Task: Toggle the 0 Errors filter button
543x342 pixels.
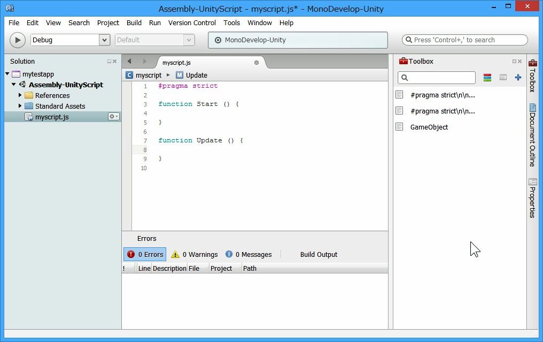Action: point(145,254)
